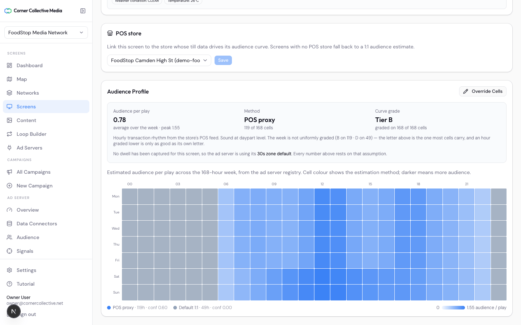Click the Ad Servers plug icon
Viewport: 521px width, 325px height.
coord(9,148)
